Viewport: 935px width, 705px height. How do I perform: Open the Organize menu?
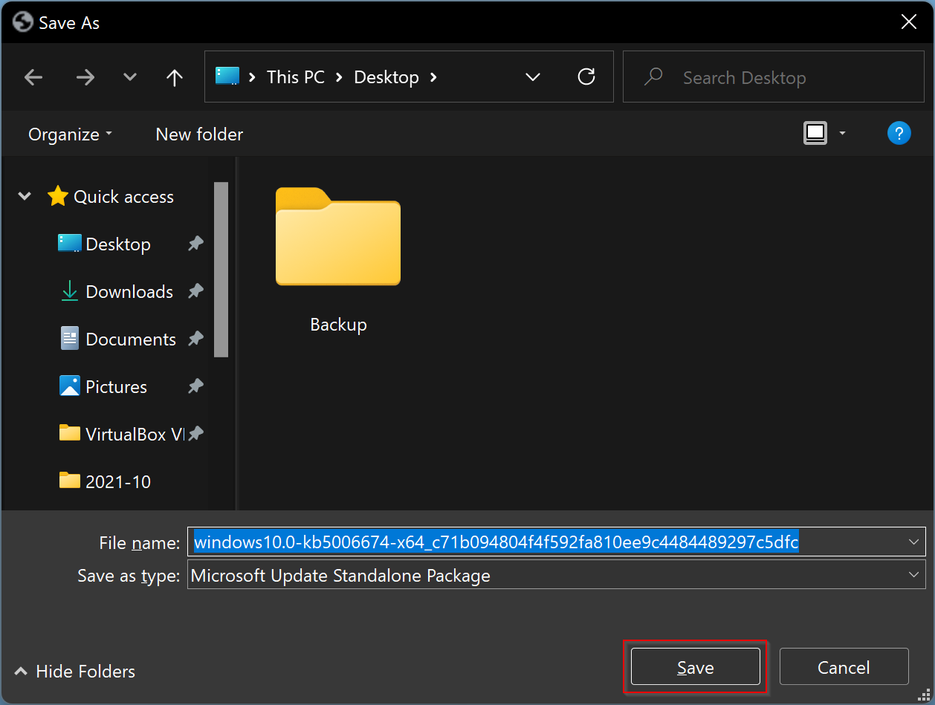[x=70, y=134]
